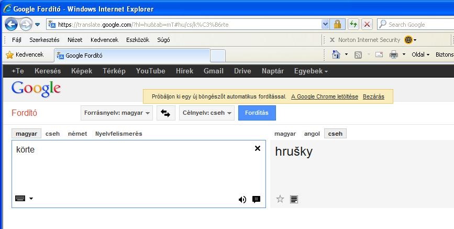
Task: Open Célnyelv: cseh dropdown
Action: [206, 113]
